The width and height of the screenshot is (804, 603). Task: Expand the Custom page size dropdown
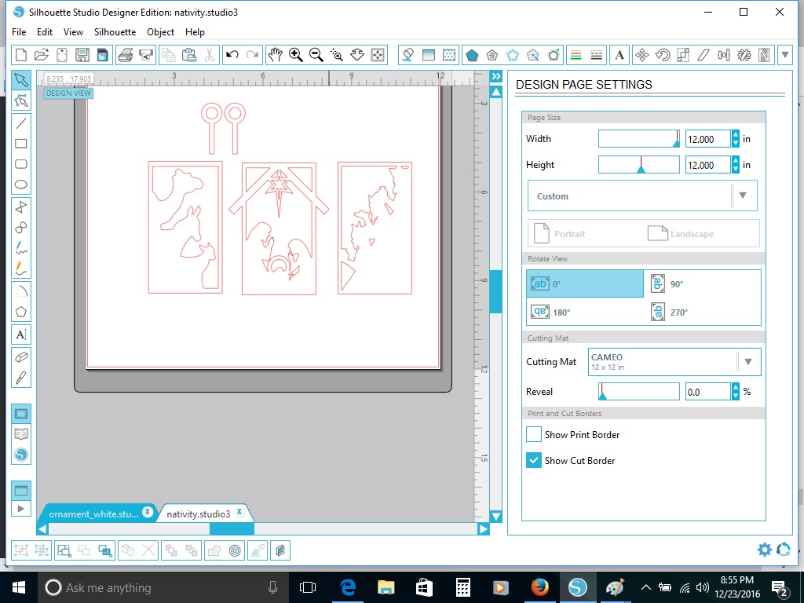[x=743, y=196]
